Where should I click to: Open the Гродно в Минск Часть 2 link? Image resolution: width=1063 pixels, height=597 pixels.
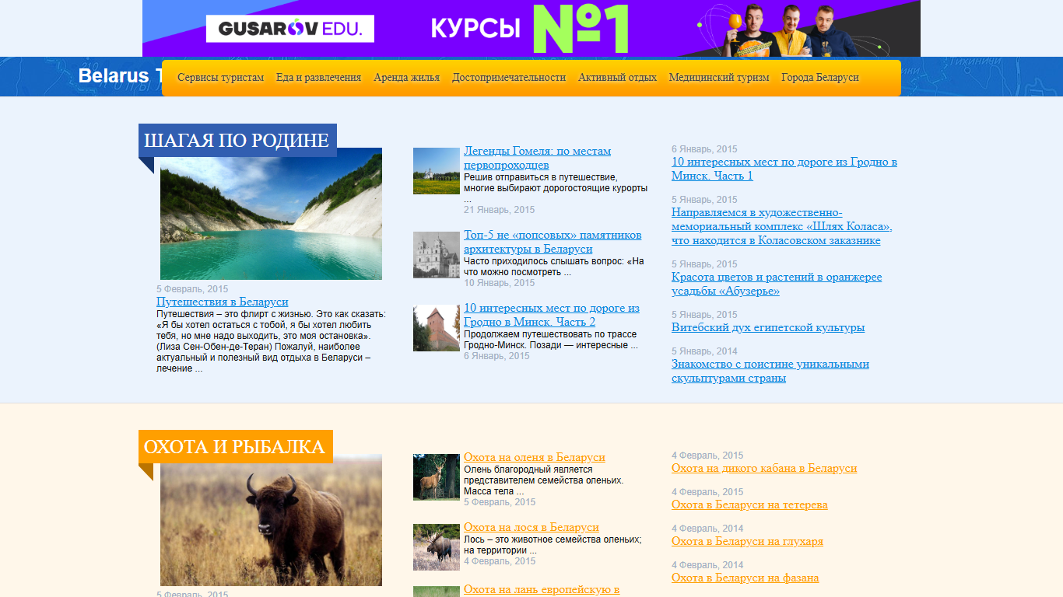point(552,315)
